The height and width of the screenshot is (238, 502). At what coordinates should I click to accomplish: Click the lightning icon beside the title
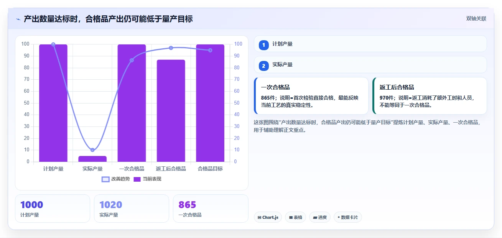coord(18,19)
